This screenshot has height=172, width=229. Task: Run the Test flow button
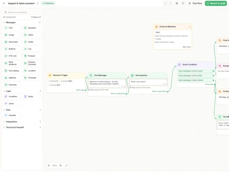click(x=196, y=3)
